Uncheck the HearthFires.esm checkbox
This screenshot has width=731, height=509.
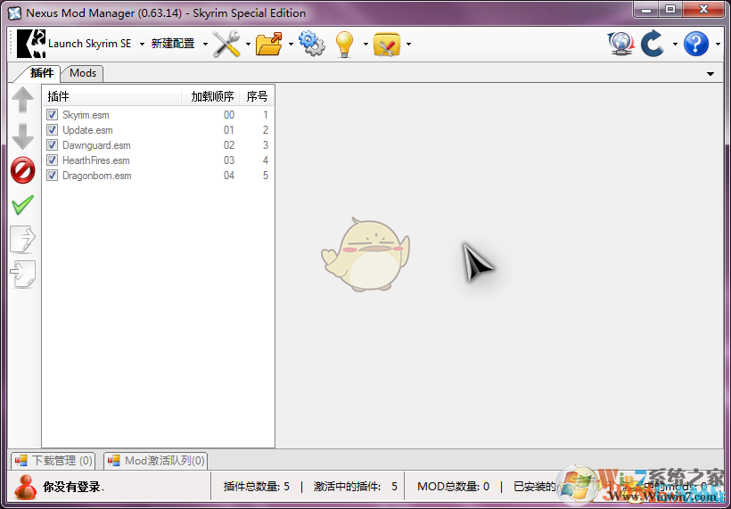53,160
